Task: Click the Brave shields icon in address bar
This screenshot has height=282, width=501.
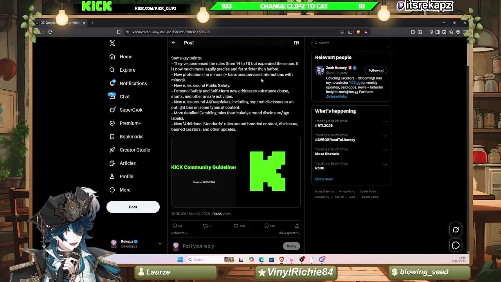Action: click(358, 32)
